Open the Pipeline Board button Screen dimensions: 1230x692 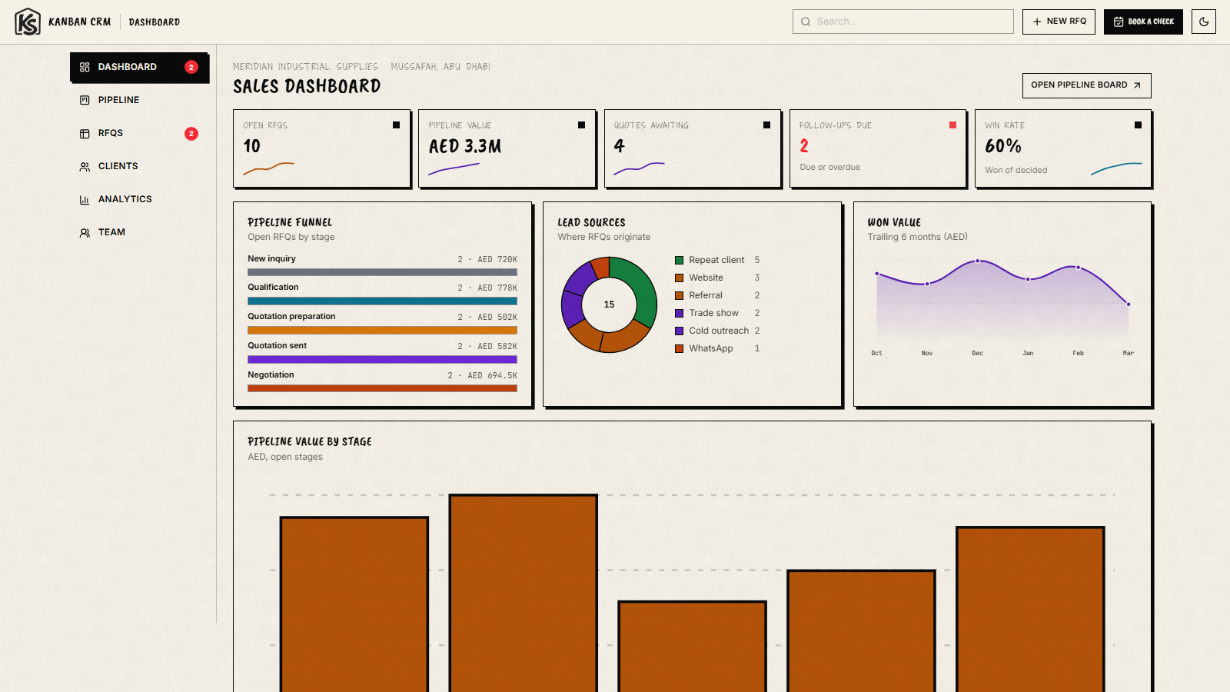(x=1086, y=85)
